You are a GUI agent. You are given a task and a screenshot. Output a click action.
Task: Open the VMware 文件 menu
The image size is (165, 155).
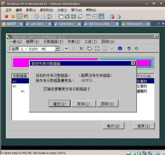point(9,10)
